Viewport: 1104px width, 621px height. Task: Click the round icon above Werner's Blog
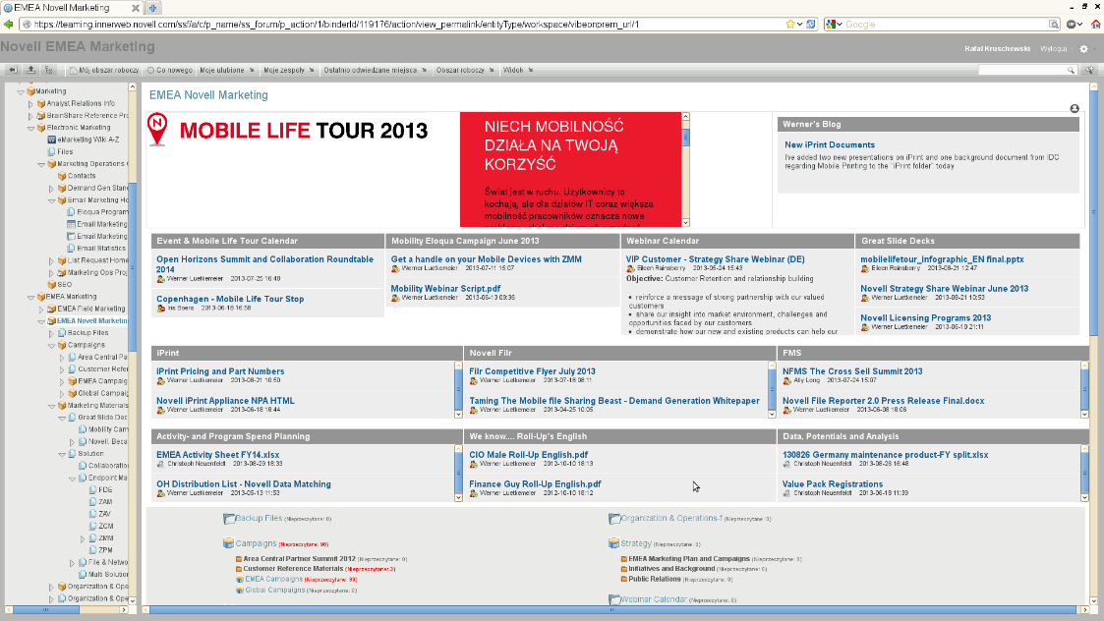(1075, 108)
